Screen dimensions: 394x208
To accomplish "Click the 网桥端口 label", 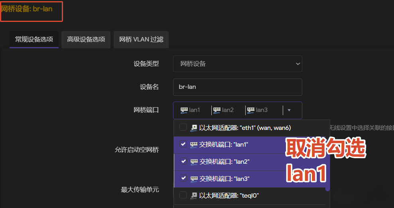I will (x=146, y=110).
